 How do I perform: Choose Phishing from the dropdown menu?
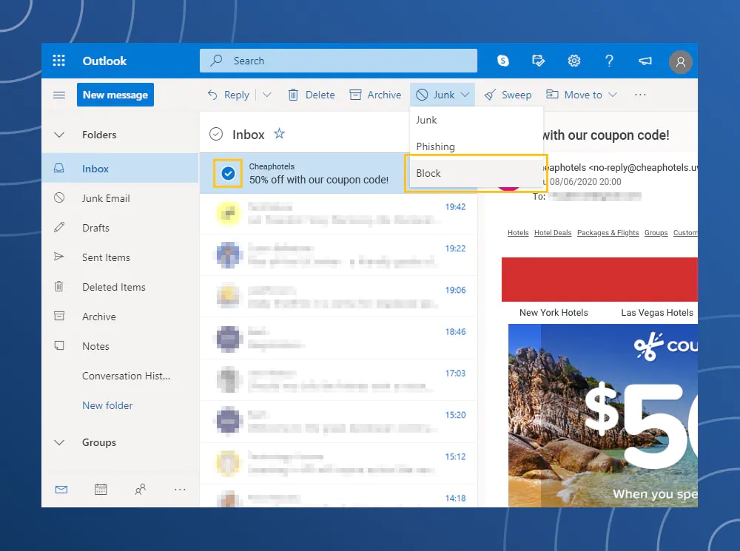pos(477,146)
